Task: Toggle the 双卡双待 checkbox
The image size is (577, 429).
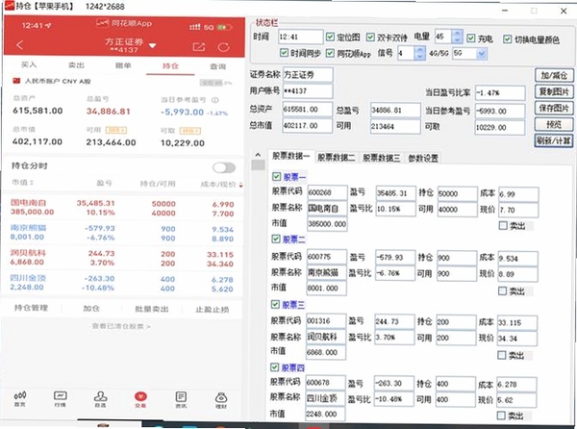Action: 370,38
